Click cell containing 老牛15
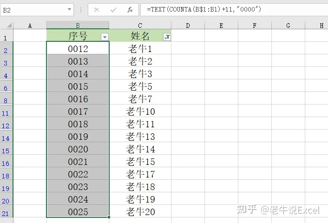 coord(140,161)
